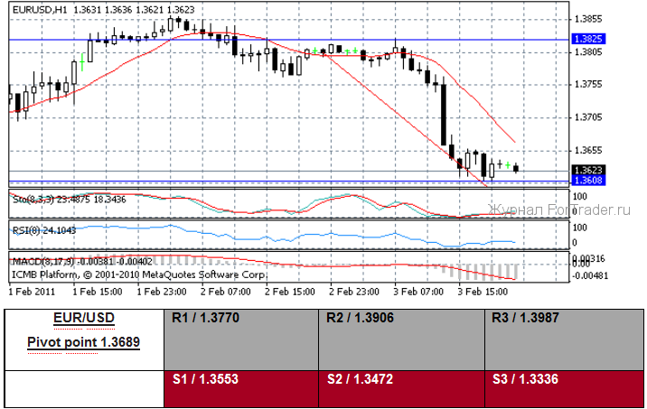
Task: Click the Pivot point 1.3689 text
Action: 84,342
